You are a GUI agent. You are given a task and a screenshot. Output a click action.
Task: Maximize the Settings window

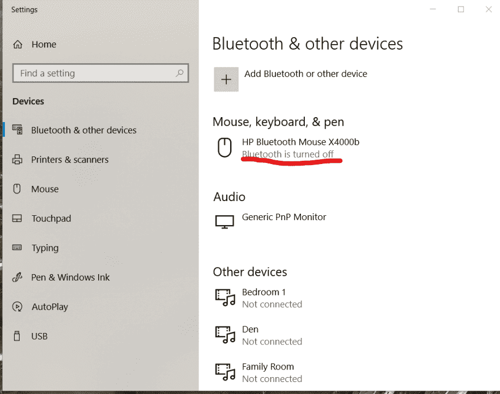[461, 9]
